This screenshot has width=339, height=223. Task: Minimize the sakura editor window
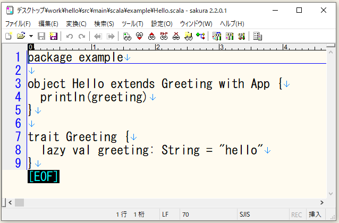click(x=275, y=10)
